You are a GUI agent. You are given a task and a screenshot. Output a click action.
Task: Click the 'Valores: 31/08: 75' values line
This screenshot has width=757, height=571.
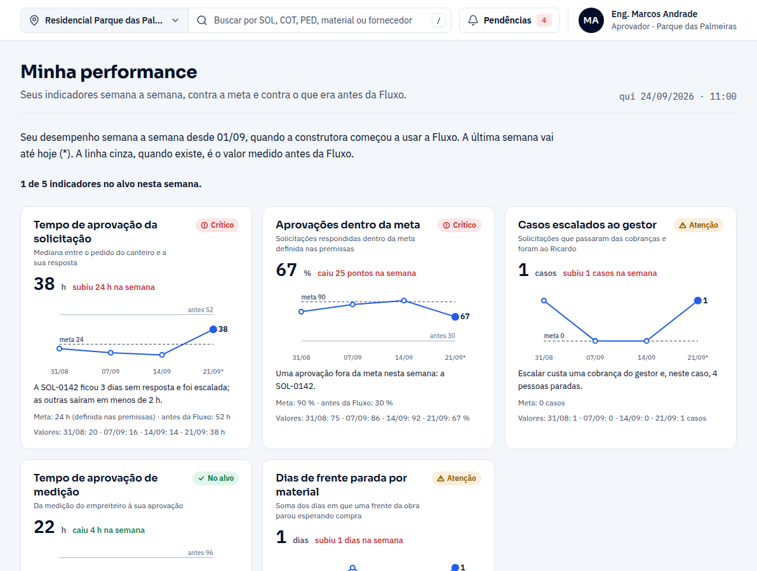[373, 418]
